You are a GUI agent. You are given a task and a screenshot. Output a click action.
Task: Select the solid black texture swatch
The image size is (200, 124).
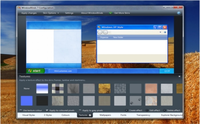[42, 101]
